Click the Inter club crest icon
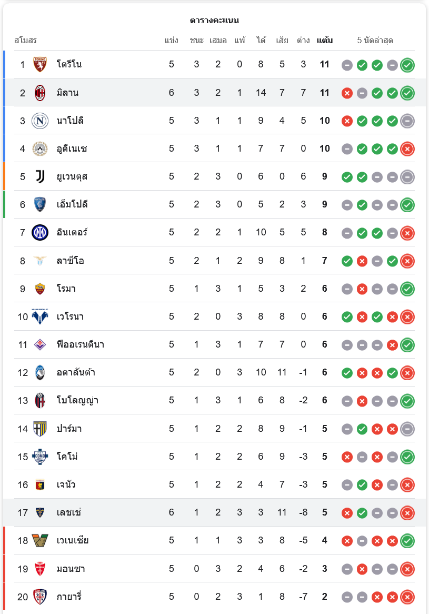The width and height of the screenshot is (429, 614). coord(40,232)
